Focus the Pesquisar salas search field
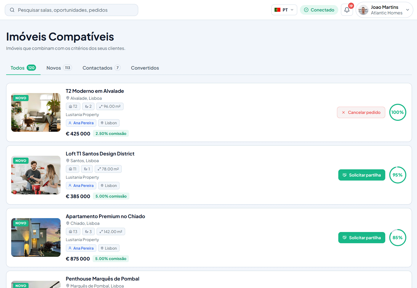 click(72, 10)
